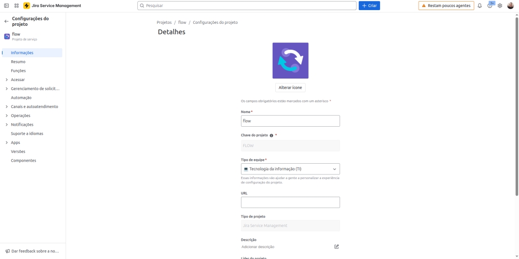Viewport: 519px width, 259px height.
Task: Select Automação in the sidebar
Action: click(21, 98)
